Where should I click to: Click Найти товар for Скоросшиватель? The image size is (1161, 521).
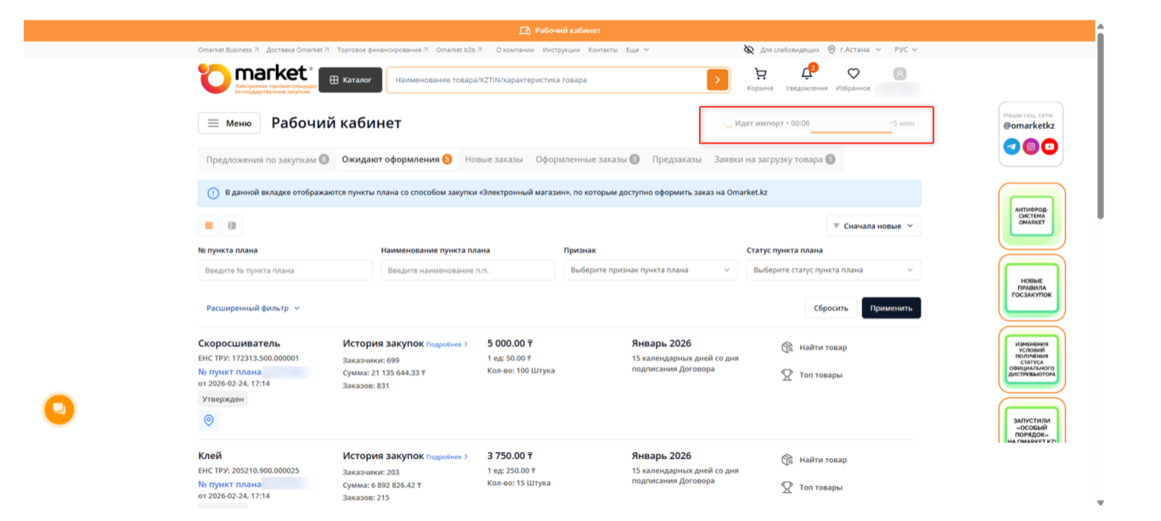point(814,347)
